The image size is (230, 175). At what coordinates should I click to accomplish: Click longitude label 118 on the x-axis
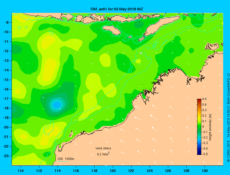click(x=94, y=171)
